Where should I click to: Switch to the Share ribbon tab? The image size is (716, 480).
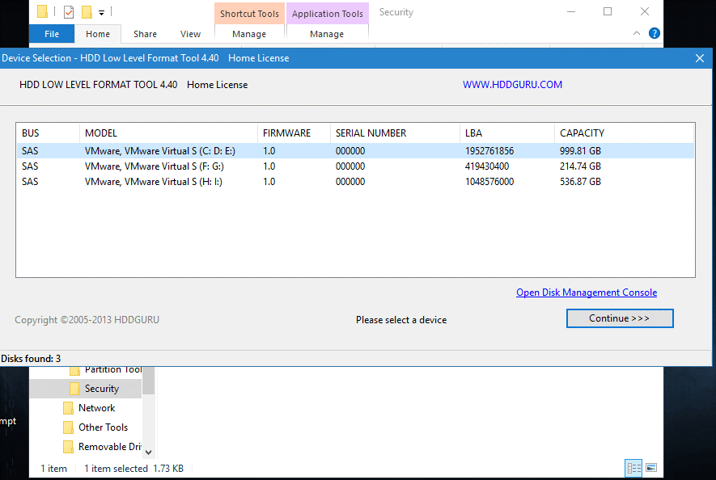click(146, 34)
